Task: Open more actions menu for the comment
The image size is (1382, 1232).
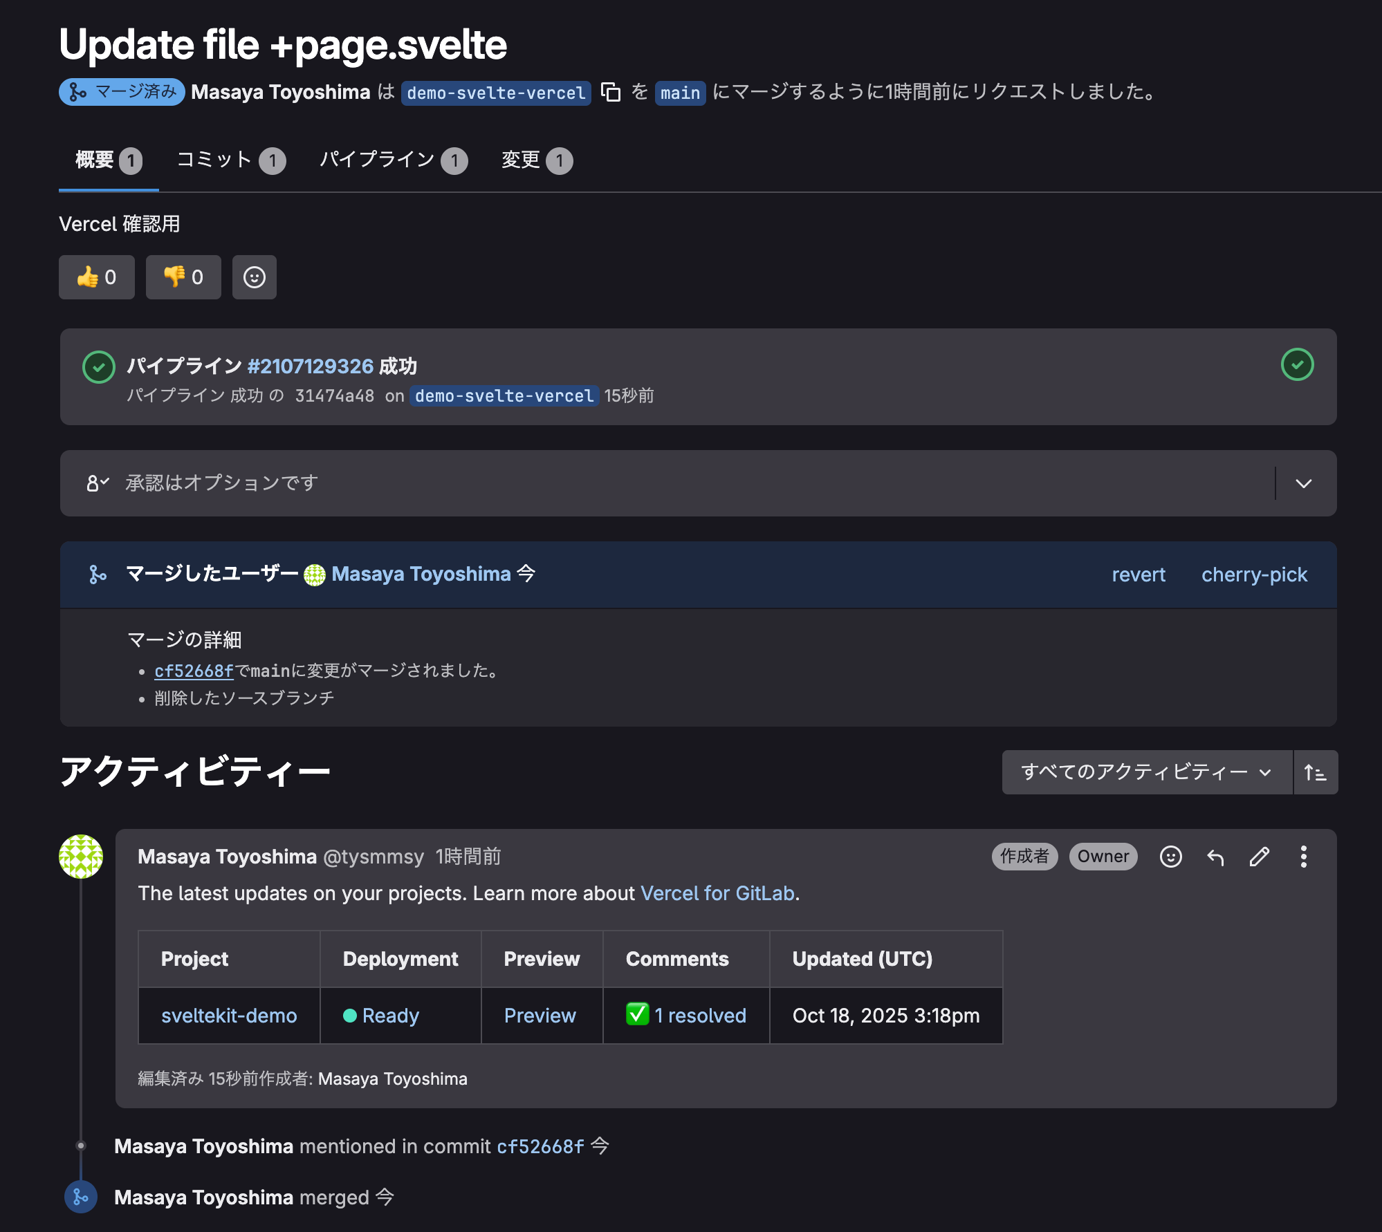Action: (1303, 857)
